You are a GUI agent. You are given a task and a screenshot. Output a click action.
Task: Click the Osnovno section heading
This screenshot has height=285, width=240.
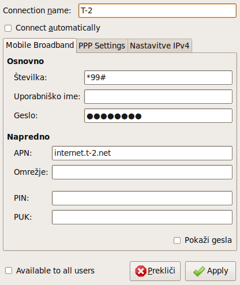25,61
